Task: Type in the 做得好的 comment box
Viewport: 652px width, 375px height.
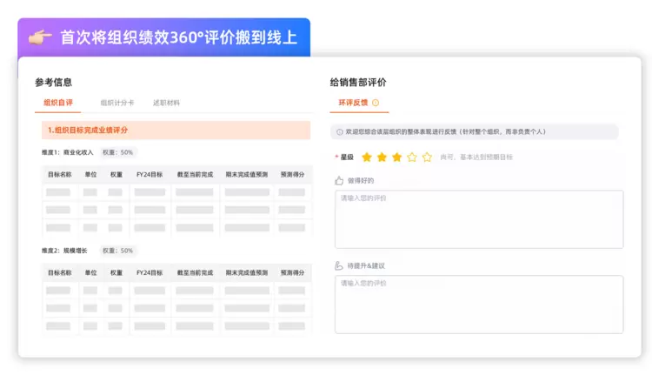Action: 478,219
